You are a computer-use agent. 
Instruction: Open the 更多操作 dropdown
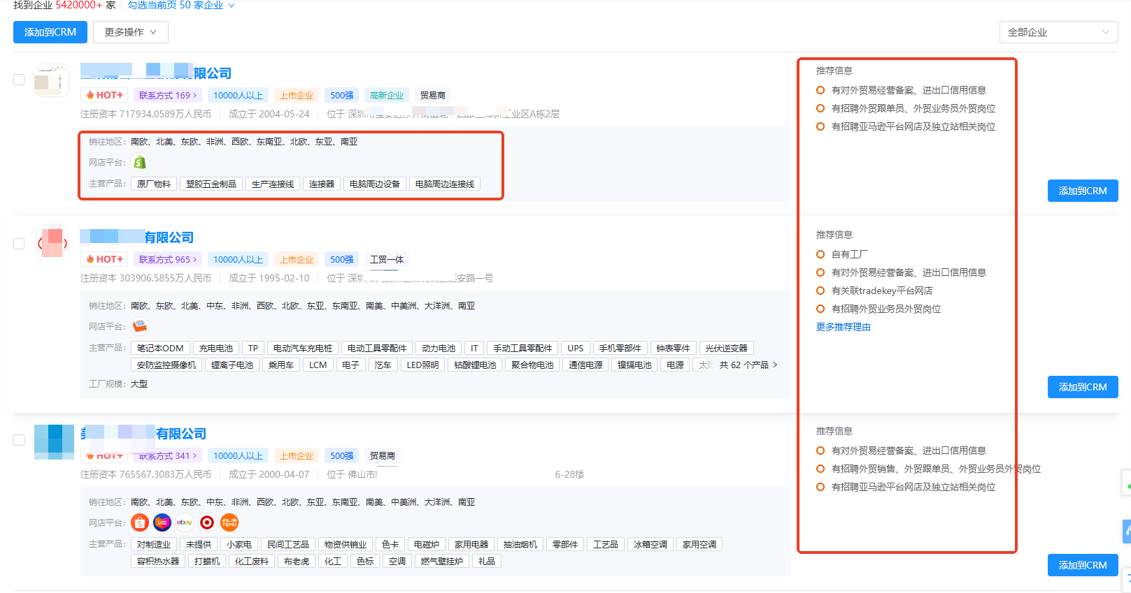point(130,32)
